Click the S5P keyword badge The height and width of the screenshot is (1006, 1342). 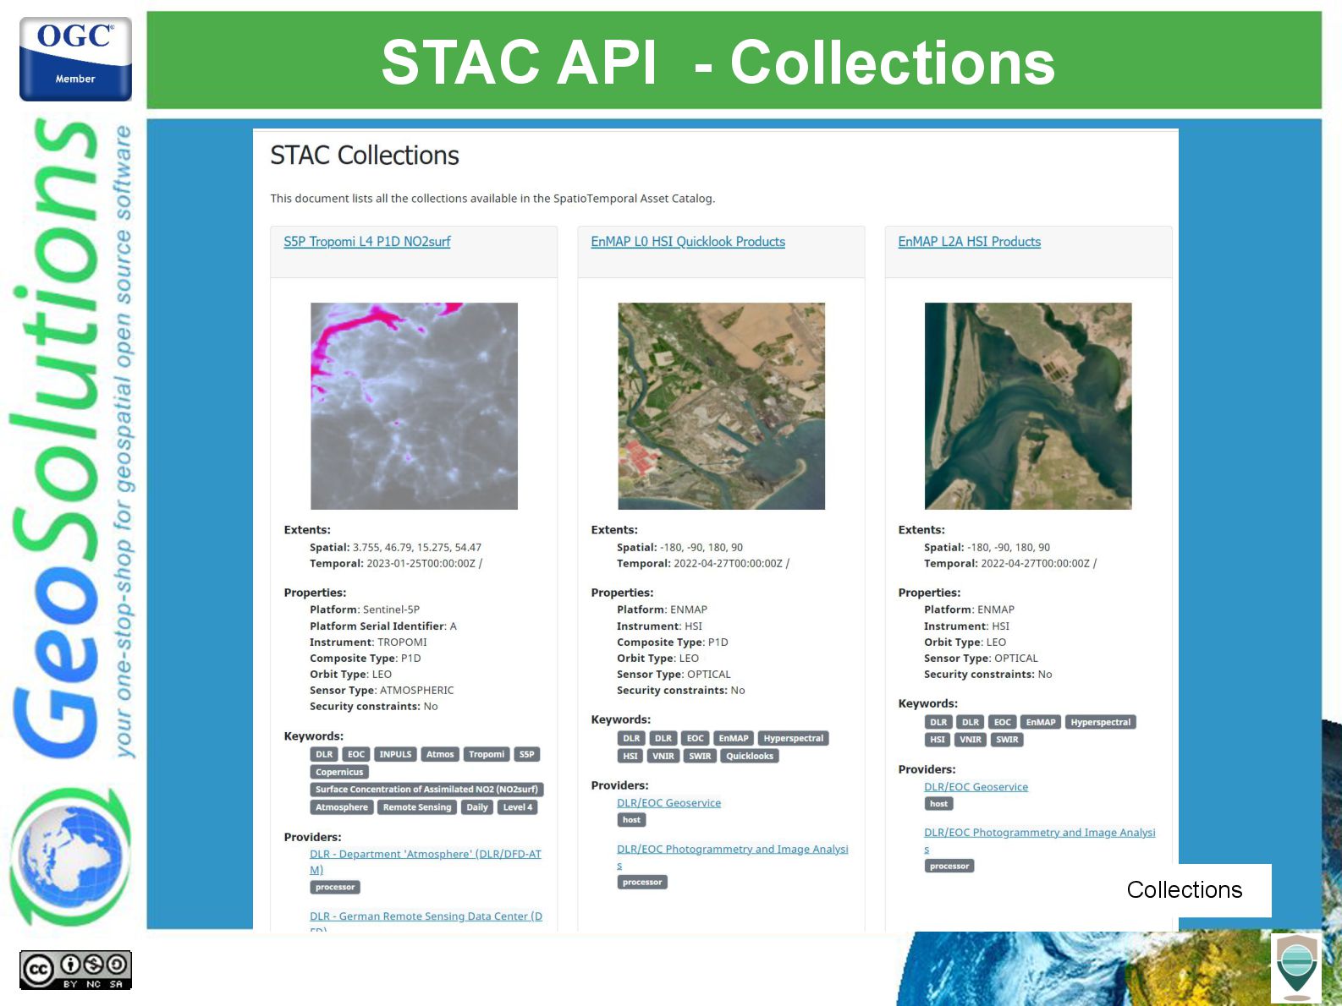coord(526,754)
